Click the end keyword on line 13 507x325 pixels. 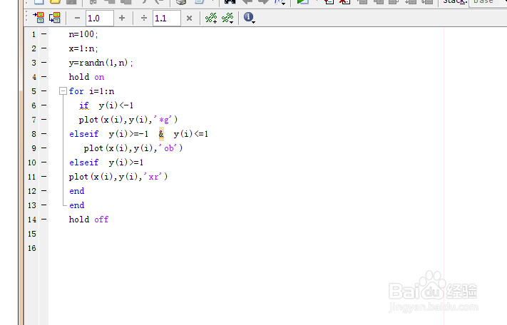[x=77, y=205]
